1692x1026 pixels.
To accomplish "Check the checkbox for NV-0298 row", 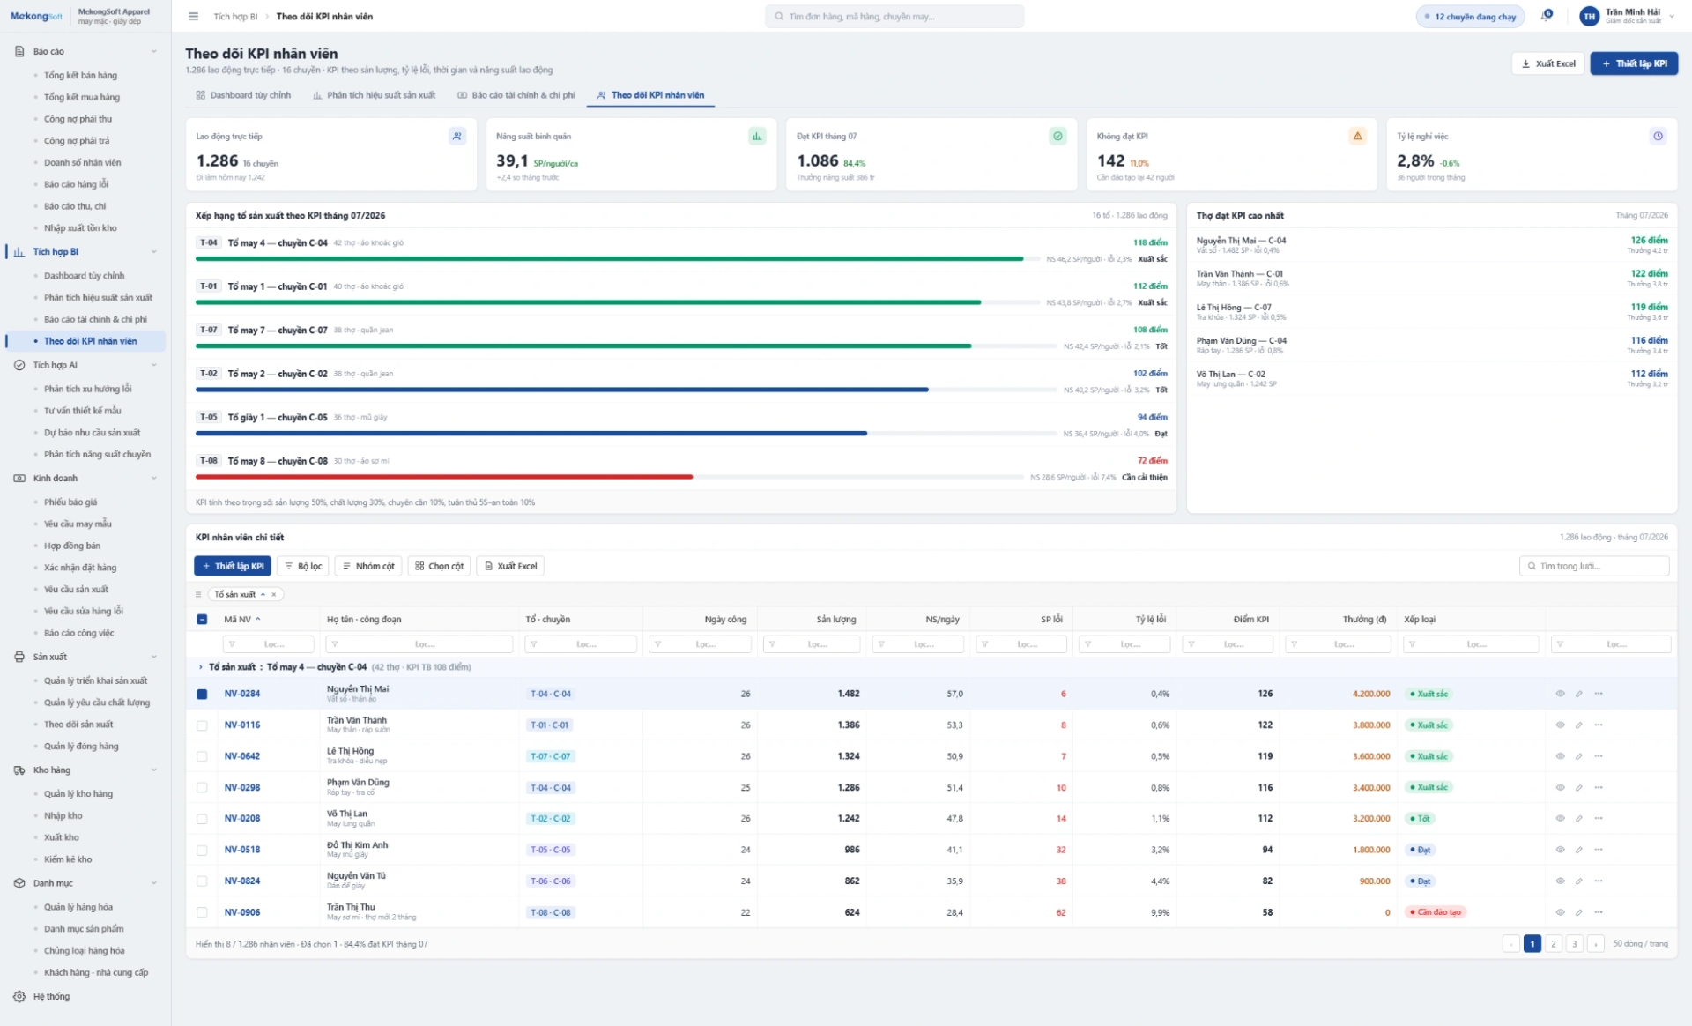I will pos(202,788).
